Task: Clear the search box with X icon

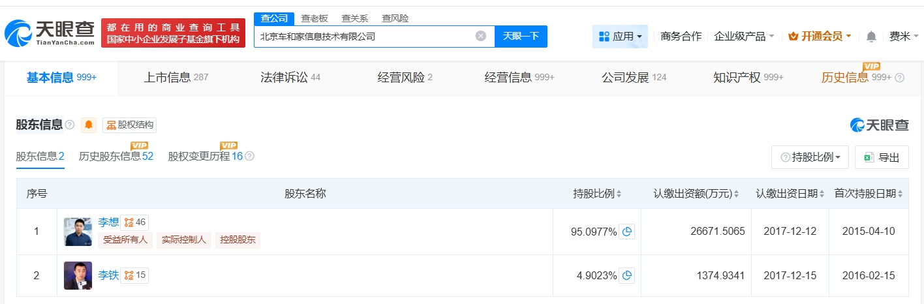Action: (x=481, y=37)
